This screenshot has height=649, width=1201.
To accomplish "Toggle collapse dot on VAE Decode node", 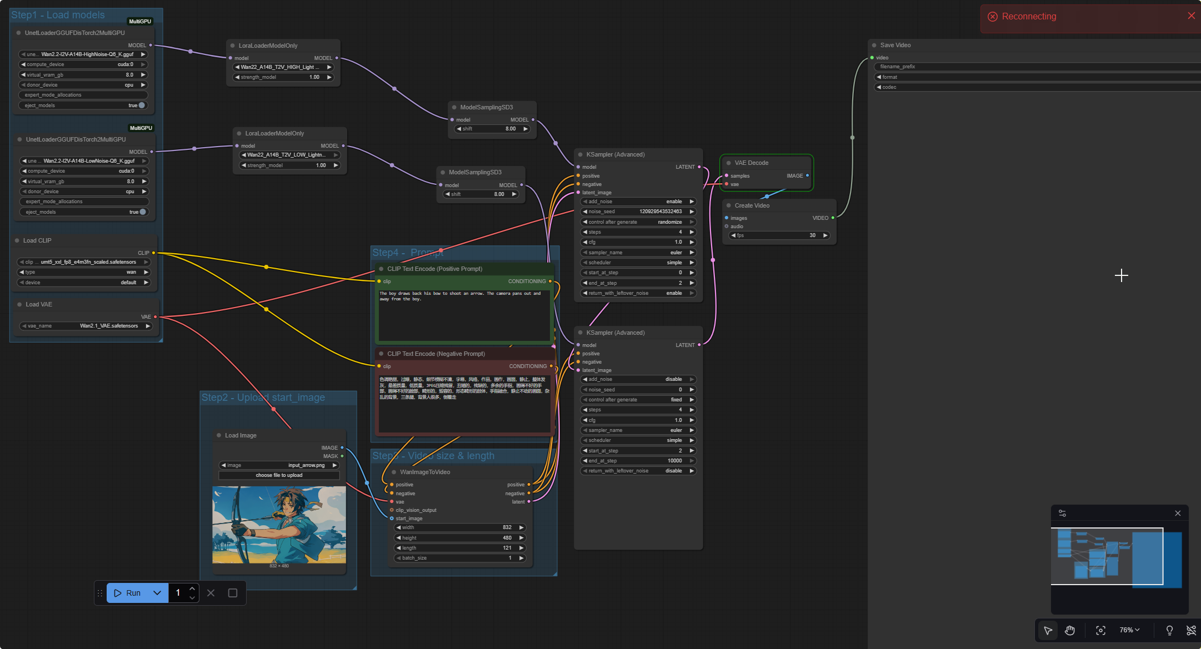I will (728, 163).
